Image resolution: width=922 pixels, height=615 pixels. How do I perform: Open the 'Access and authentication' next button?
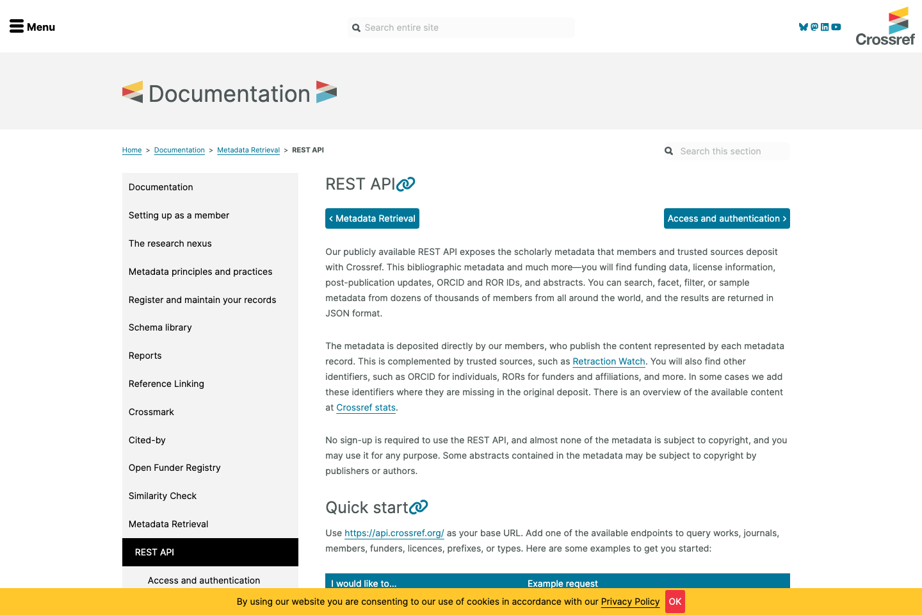727,218
